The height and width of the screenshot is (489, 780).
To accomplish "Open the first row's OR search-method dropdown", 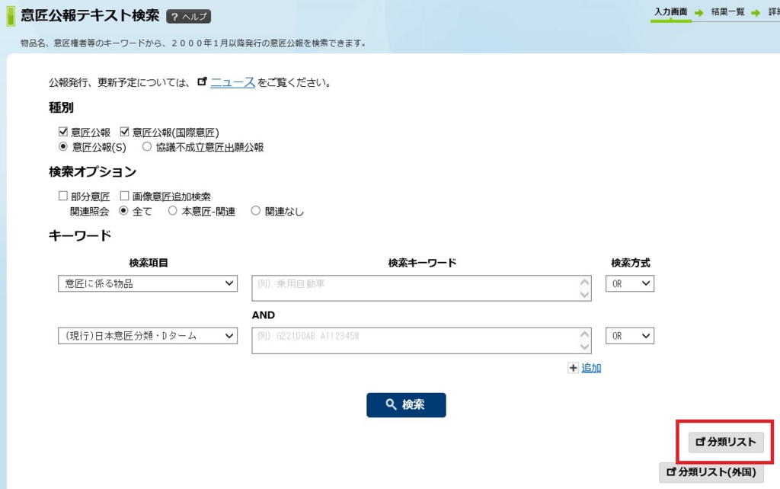I will click(x=630, y=283).
